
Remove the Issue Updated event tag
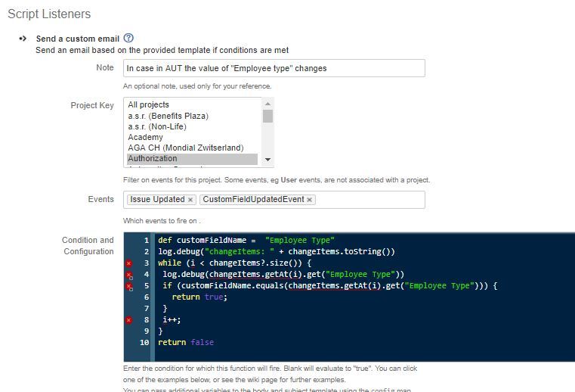click(x=190, y=200)
